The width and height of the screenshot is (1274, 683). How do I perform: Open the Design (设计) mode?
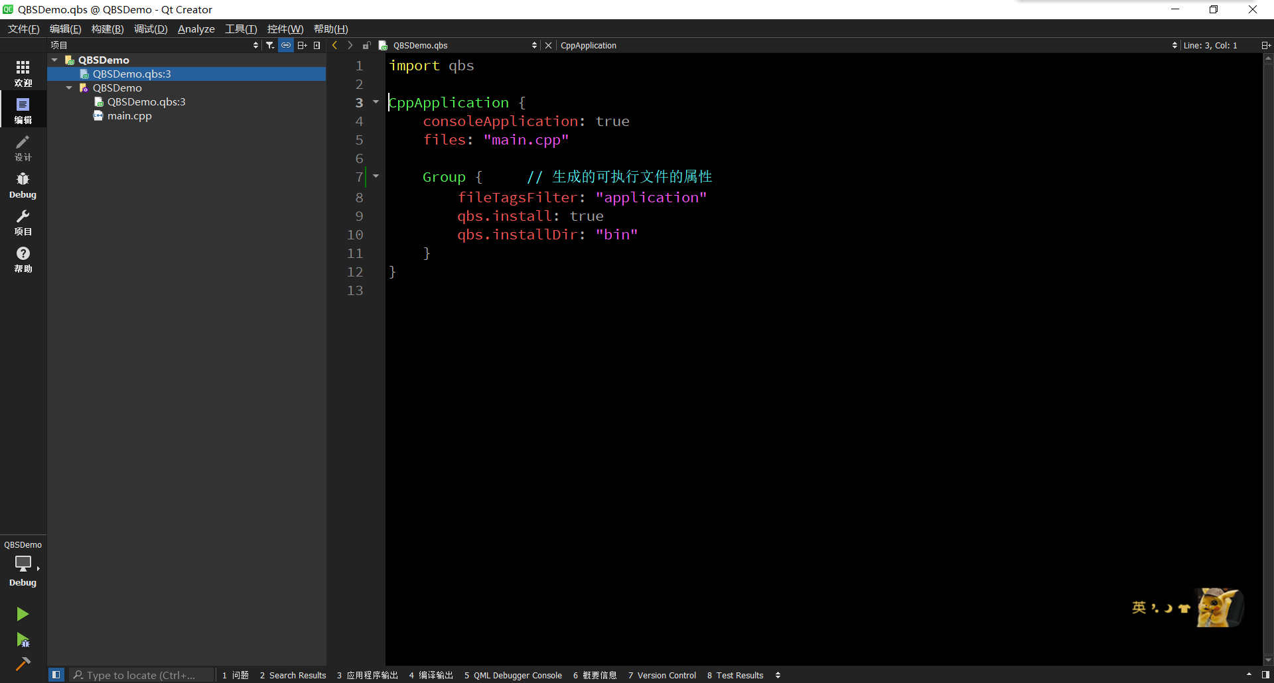click(x=23, y=148)
